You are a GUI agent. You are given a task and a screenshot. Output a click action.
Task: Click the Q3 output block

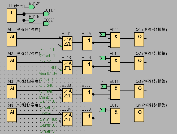[139, 91]
